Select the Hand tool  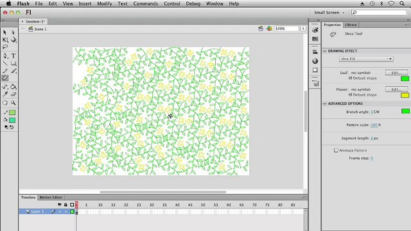[5, 103]
